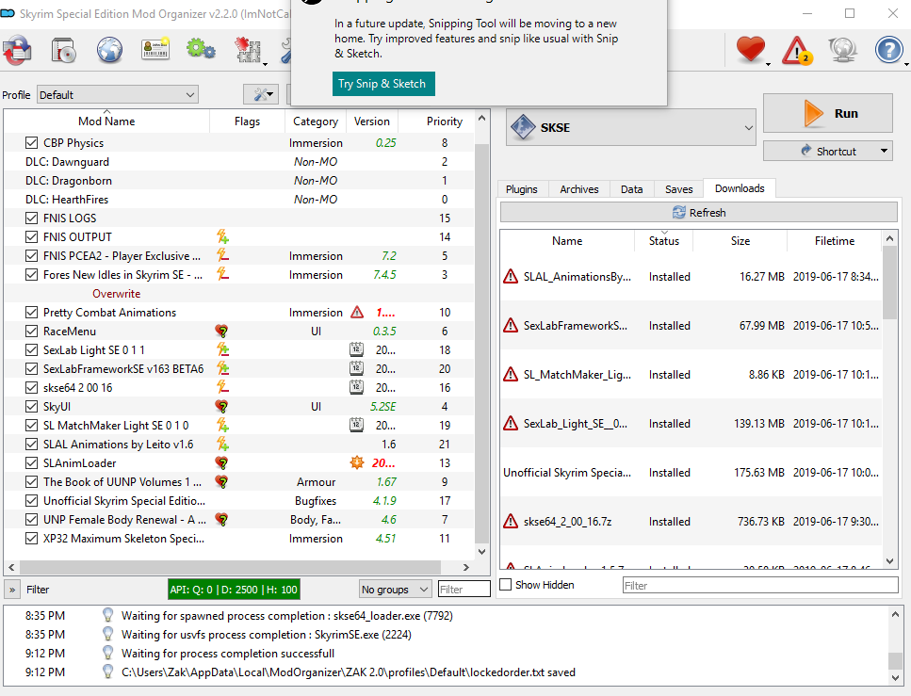The image size is (911, 696).
Task: Click the warning icon beside skse64_2_00_16.7z
Action: tap(511, 521)
